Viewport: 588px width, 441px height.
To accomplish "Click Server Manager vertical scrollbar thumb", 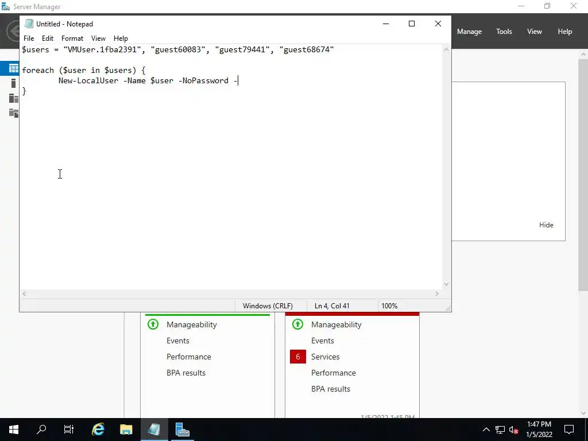I will click(x=583, y=175).
